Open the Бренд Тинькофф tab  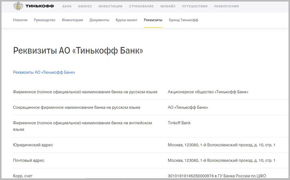[184, 20]
